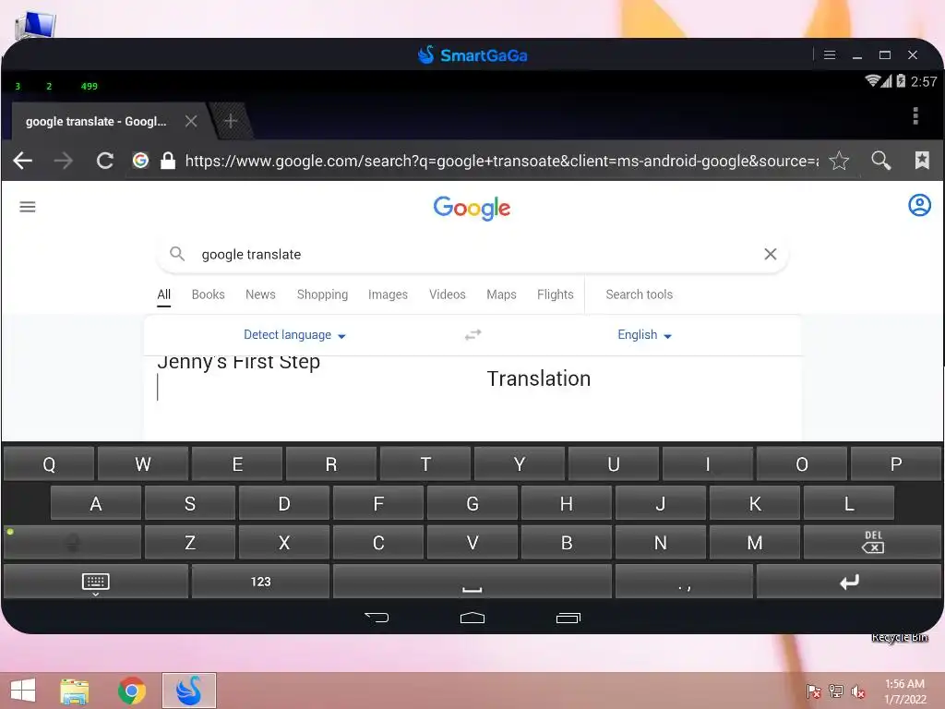Tap the Android recent apps button
Viewport: 945px width, 709px height.
coord(568,618)
